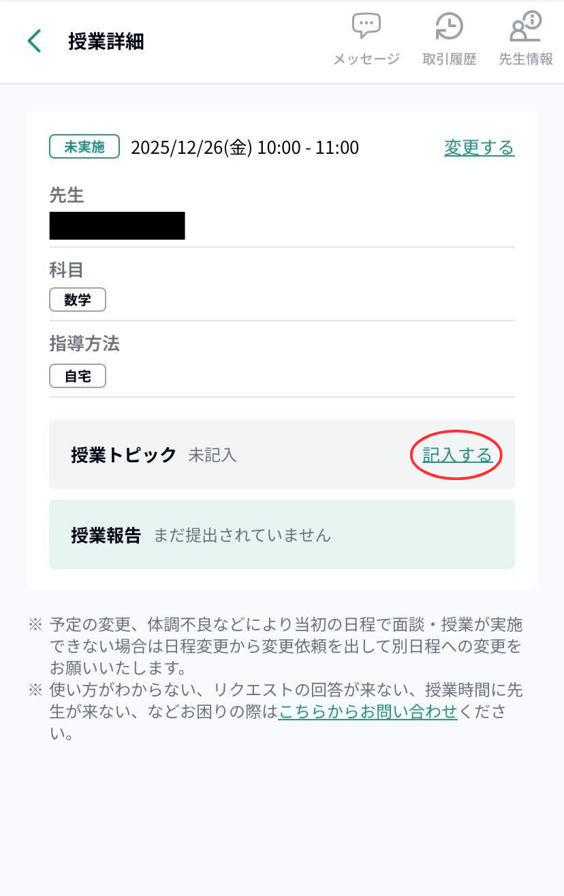Click the 授業トピック heading
564x896 pixels.
coord(123,455)
